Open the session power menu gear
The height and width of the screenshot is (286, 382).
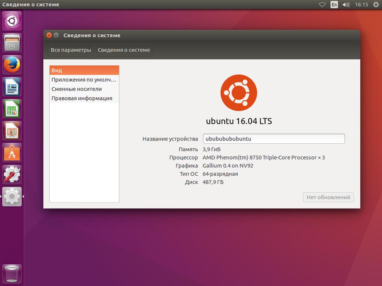pos(376,4)
